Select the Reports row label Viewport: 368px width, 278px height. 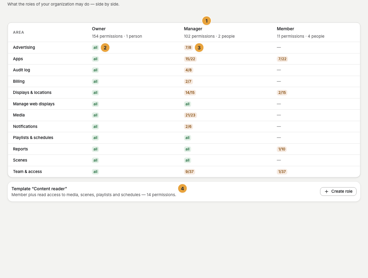pos(20,149)
